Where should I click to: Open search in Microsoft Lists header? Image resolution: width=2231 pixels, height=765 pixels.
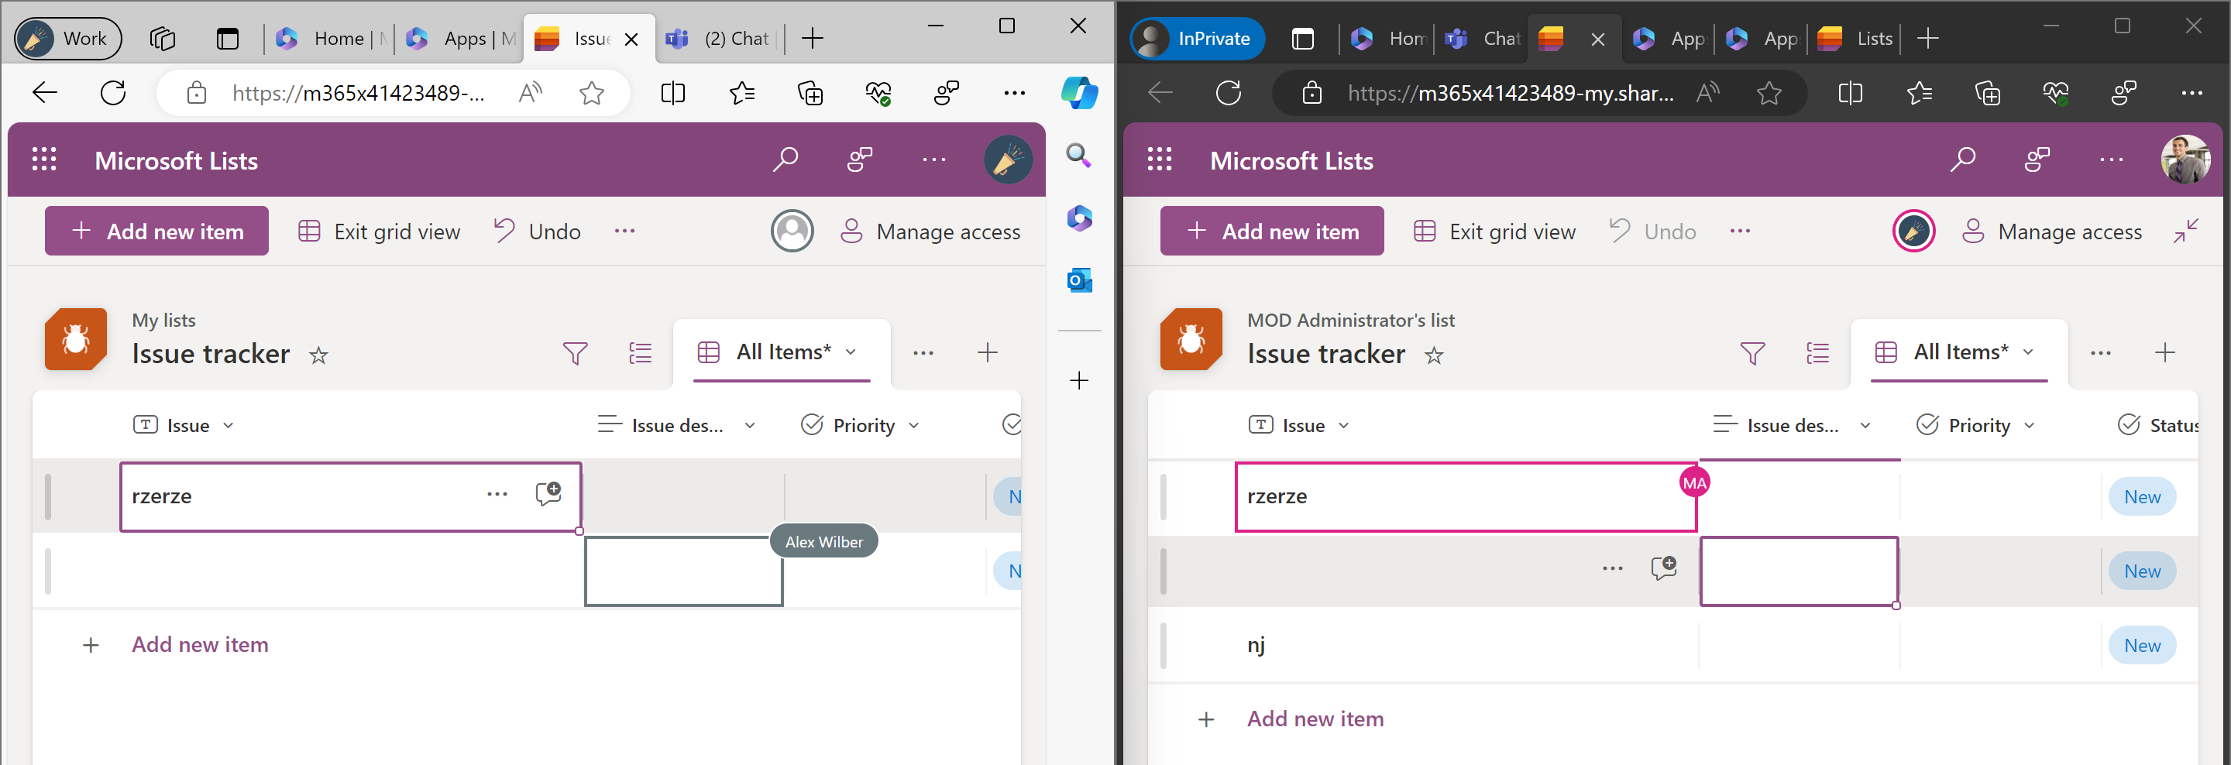click(786, 160)
